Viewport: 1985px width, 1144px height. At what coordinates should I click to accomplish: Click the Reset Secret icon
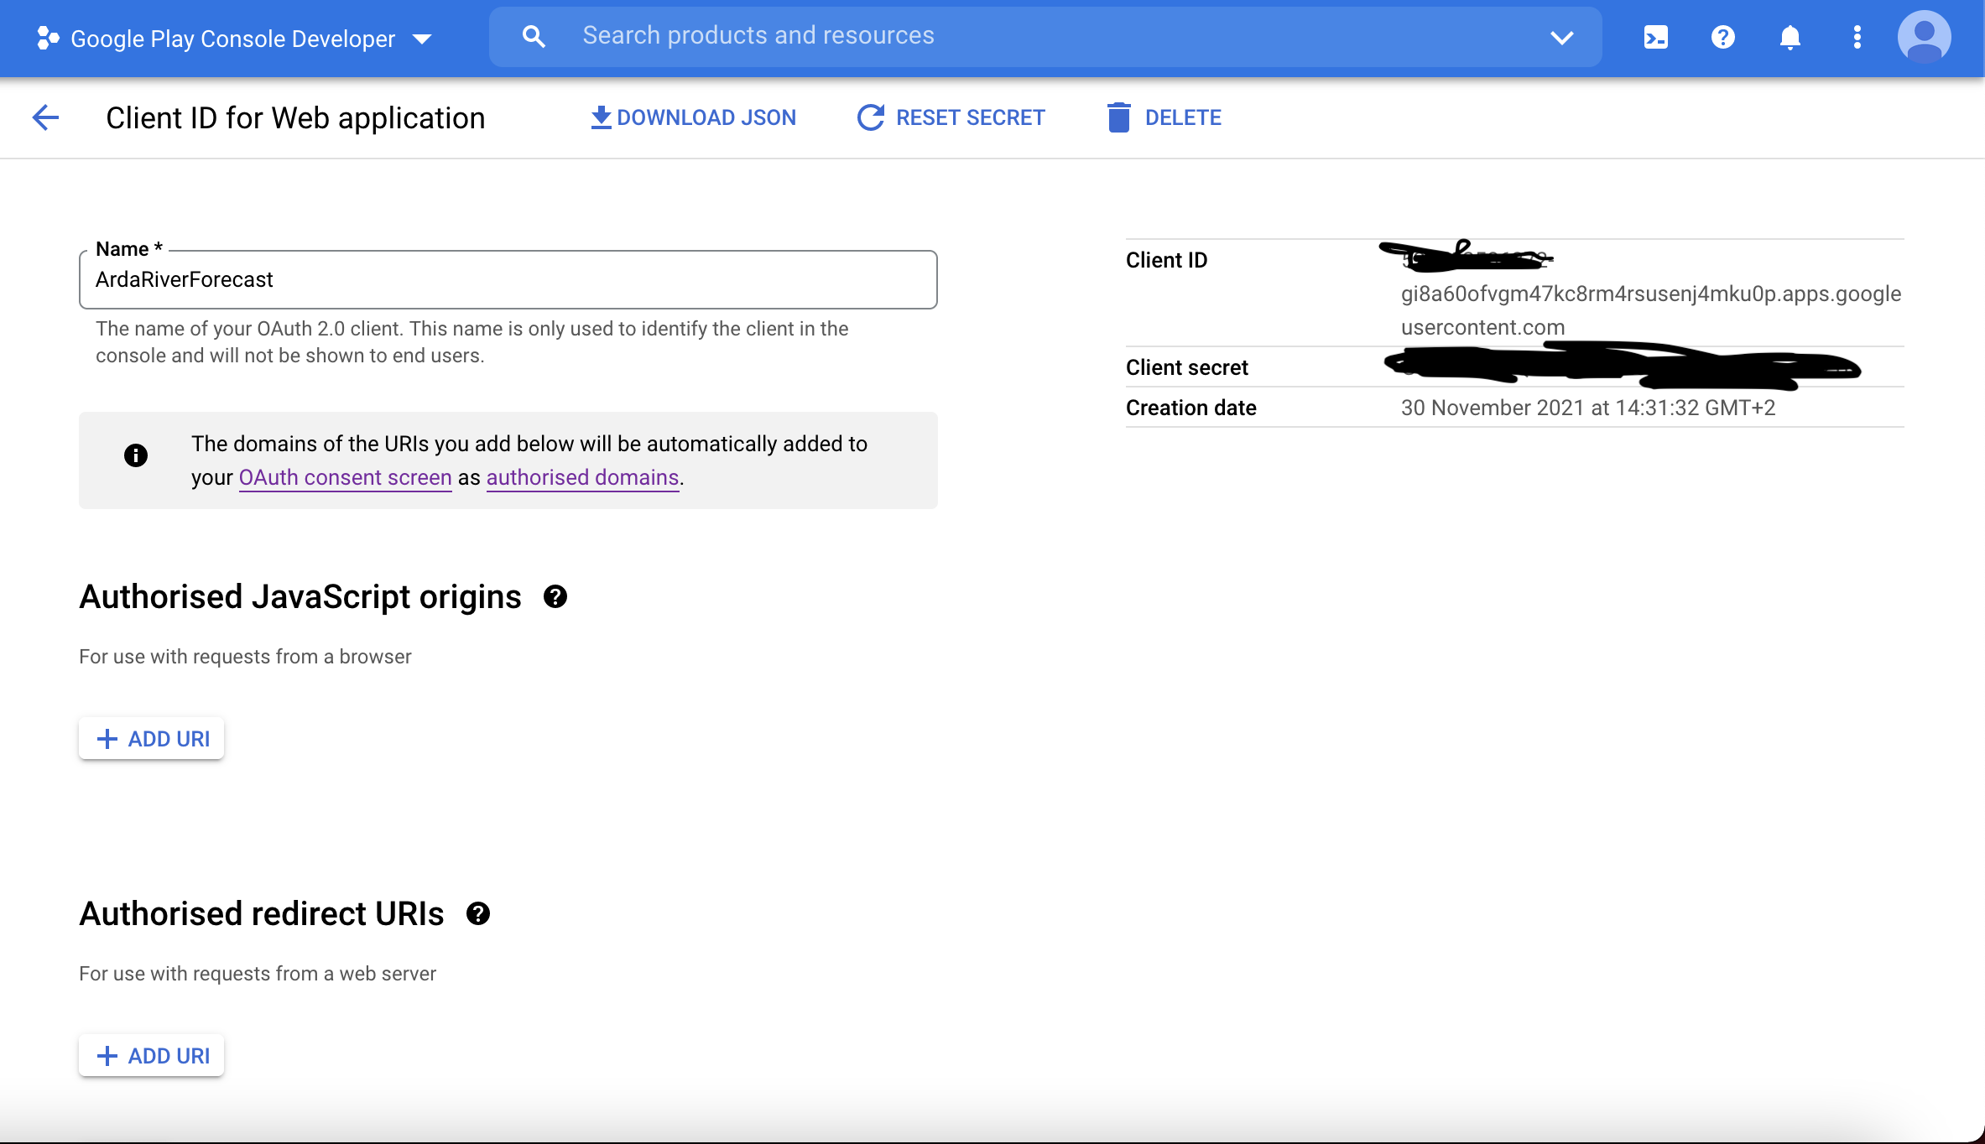click(x=868, y=117)
